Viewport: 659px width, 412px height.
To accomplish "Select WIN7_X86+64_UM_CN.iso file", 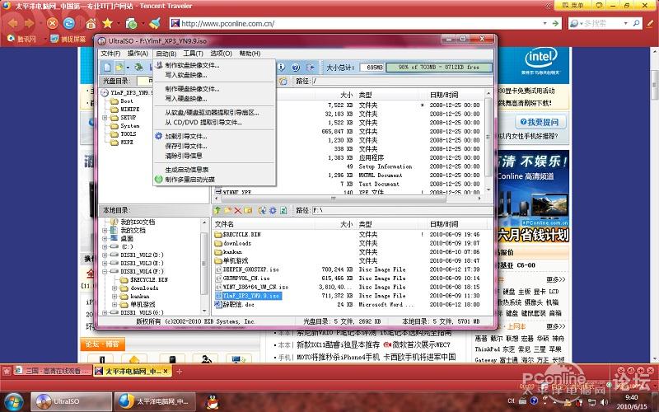I will point(255,287).
